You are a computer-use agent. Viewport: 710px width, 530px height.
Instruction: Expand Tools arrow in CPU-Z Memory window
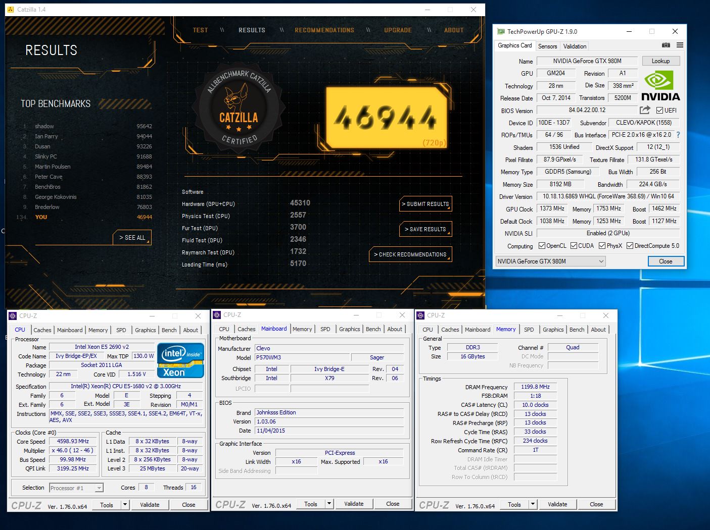tap(533, 504)
